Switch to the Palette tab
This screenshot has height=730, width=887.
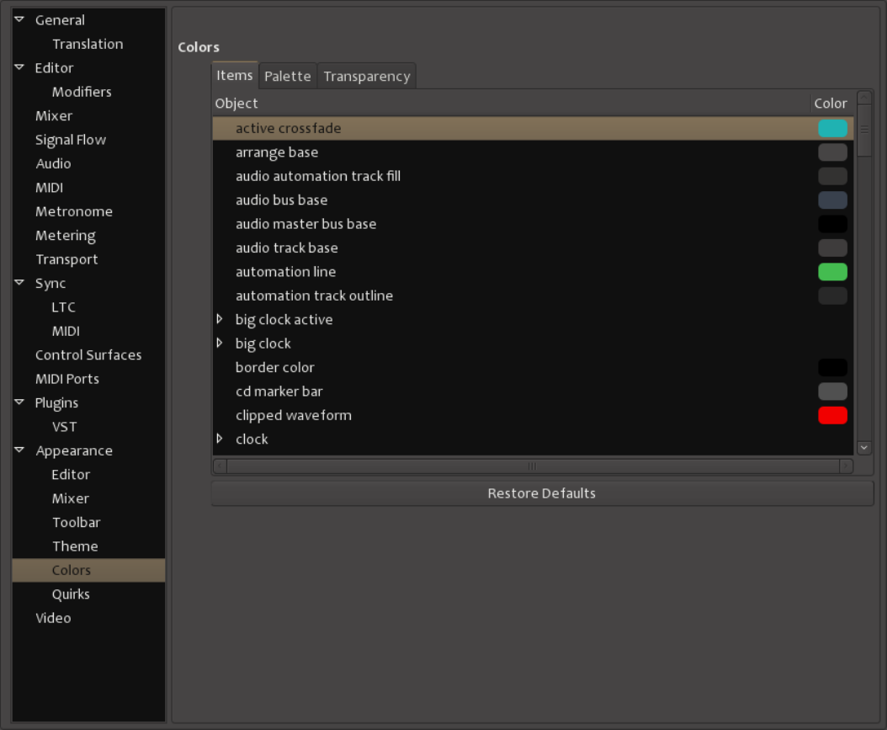point(287,77)
